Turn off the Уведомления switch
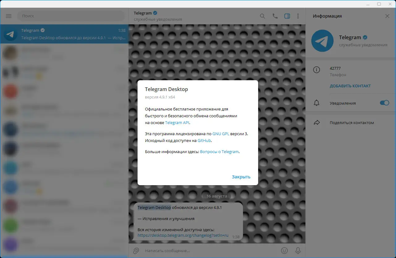The image size is (396, 258). 385,103
